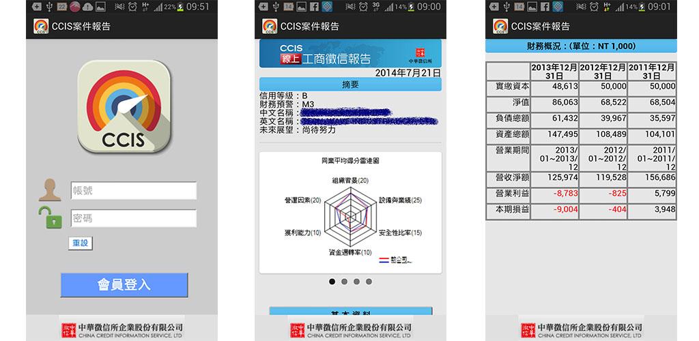Click the 營運因素(20) radar label
This screenshot has height=341, width=699.
pyautogui.click(x=302, y=201)
